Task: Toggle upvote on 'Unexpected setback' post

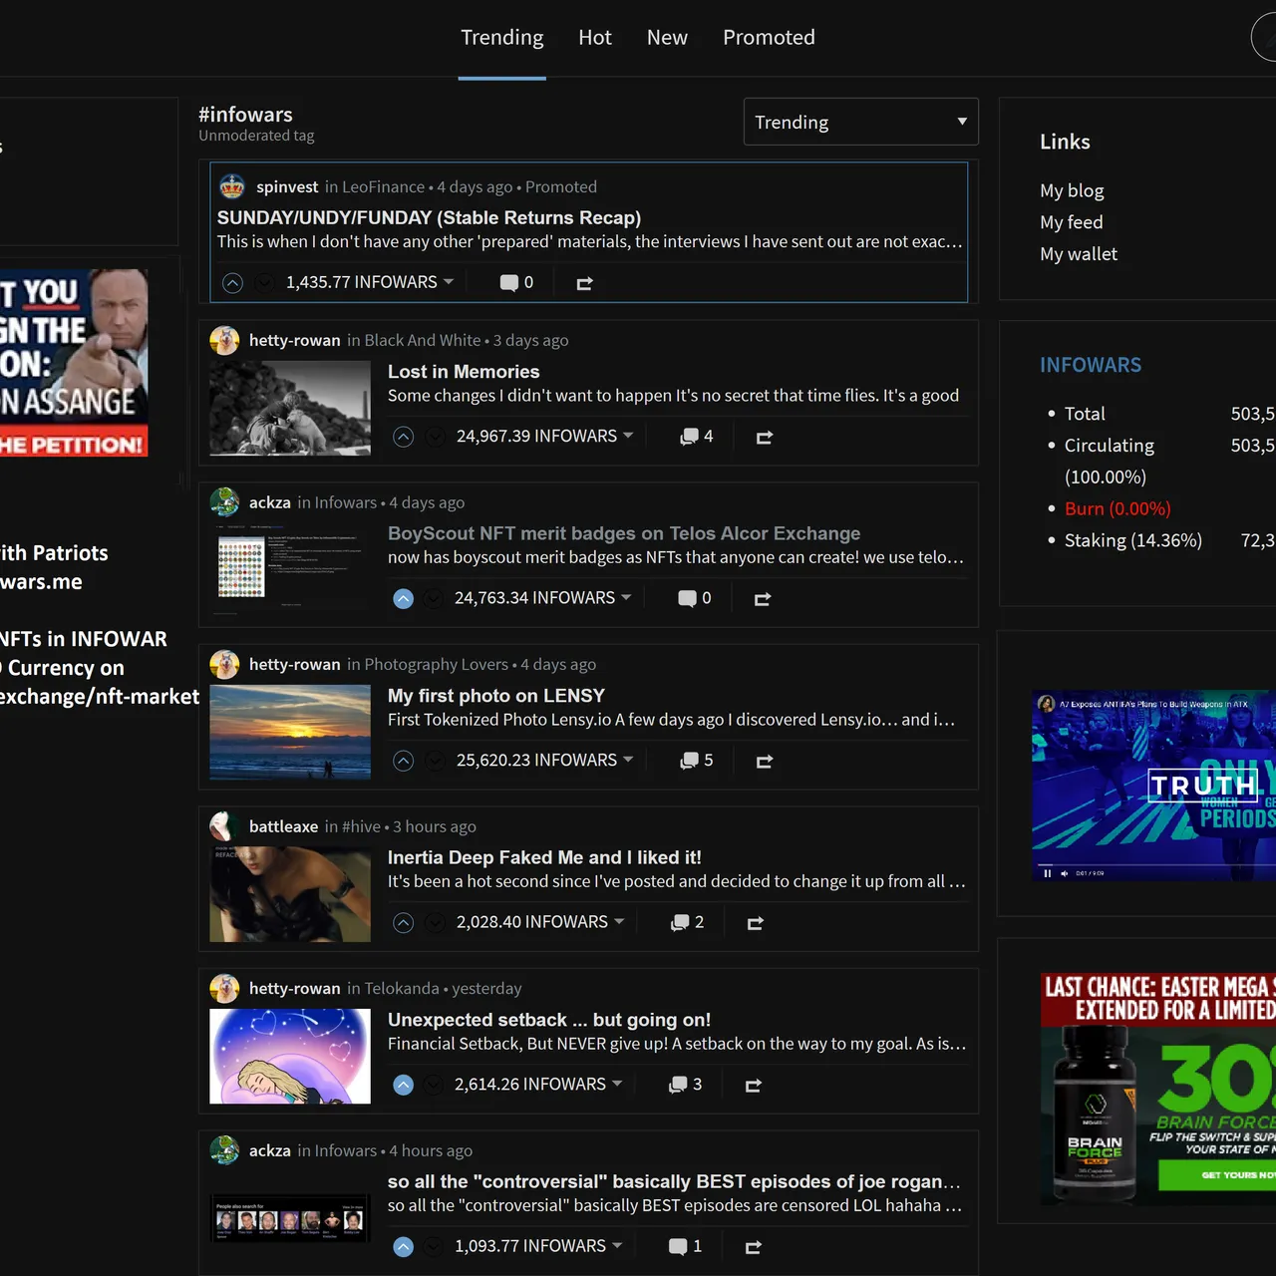Action: tap(403, 1085)
